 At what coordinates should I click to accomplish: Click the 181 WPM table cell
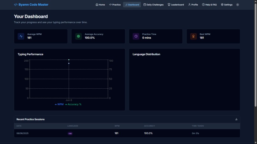[x=116, y=133]
